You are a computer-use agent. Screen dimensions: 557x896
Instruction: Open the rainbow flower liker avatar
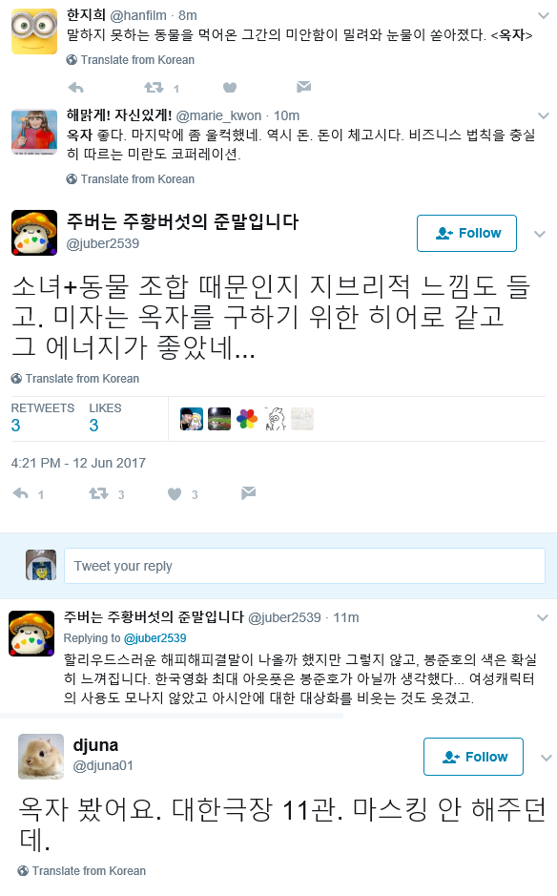pos(247,419)
